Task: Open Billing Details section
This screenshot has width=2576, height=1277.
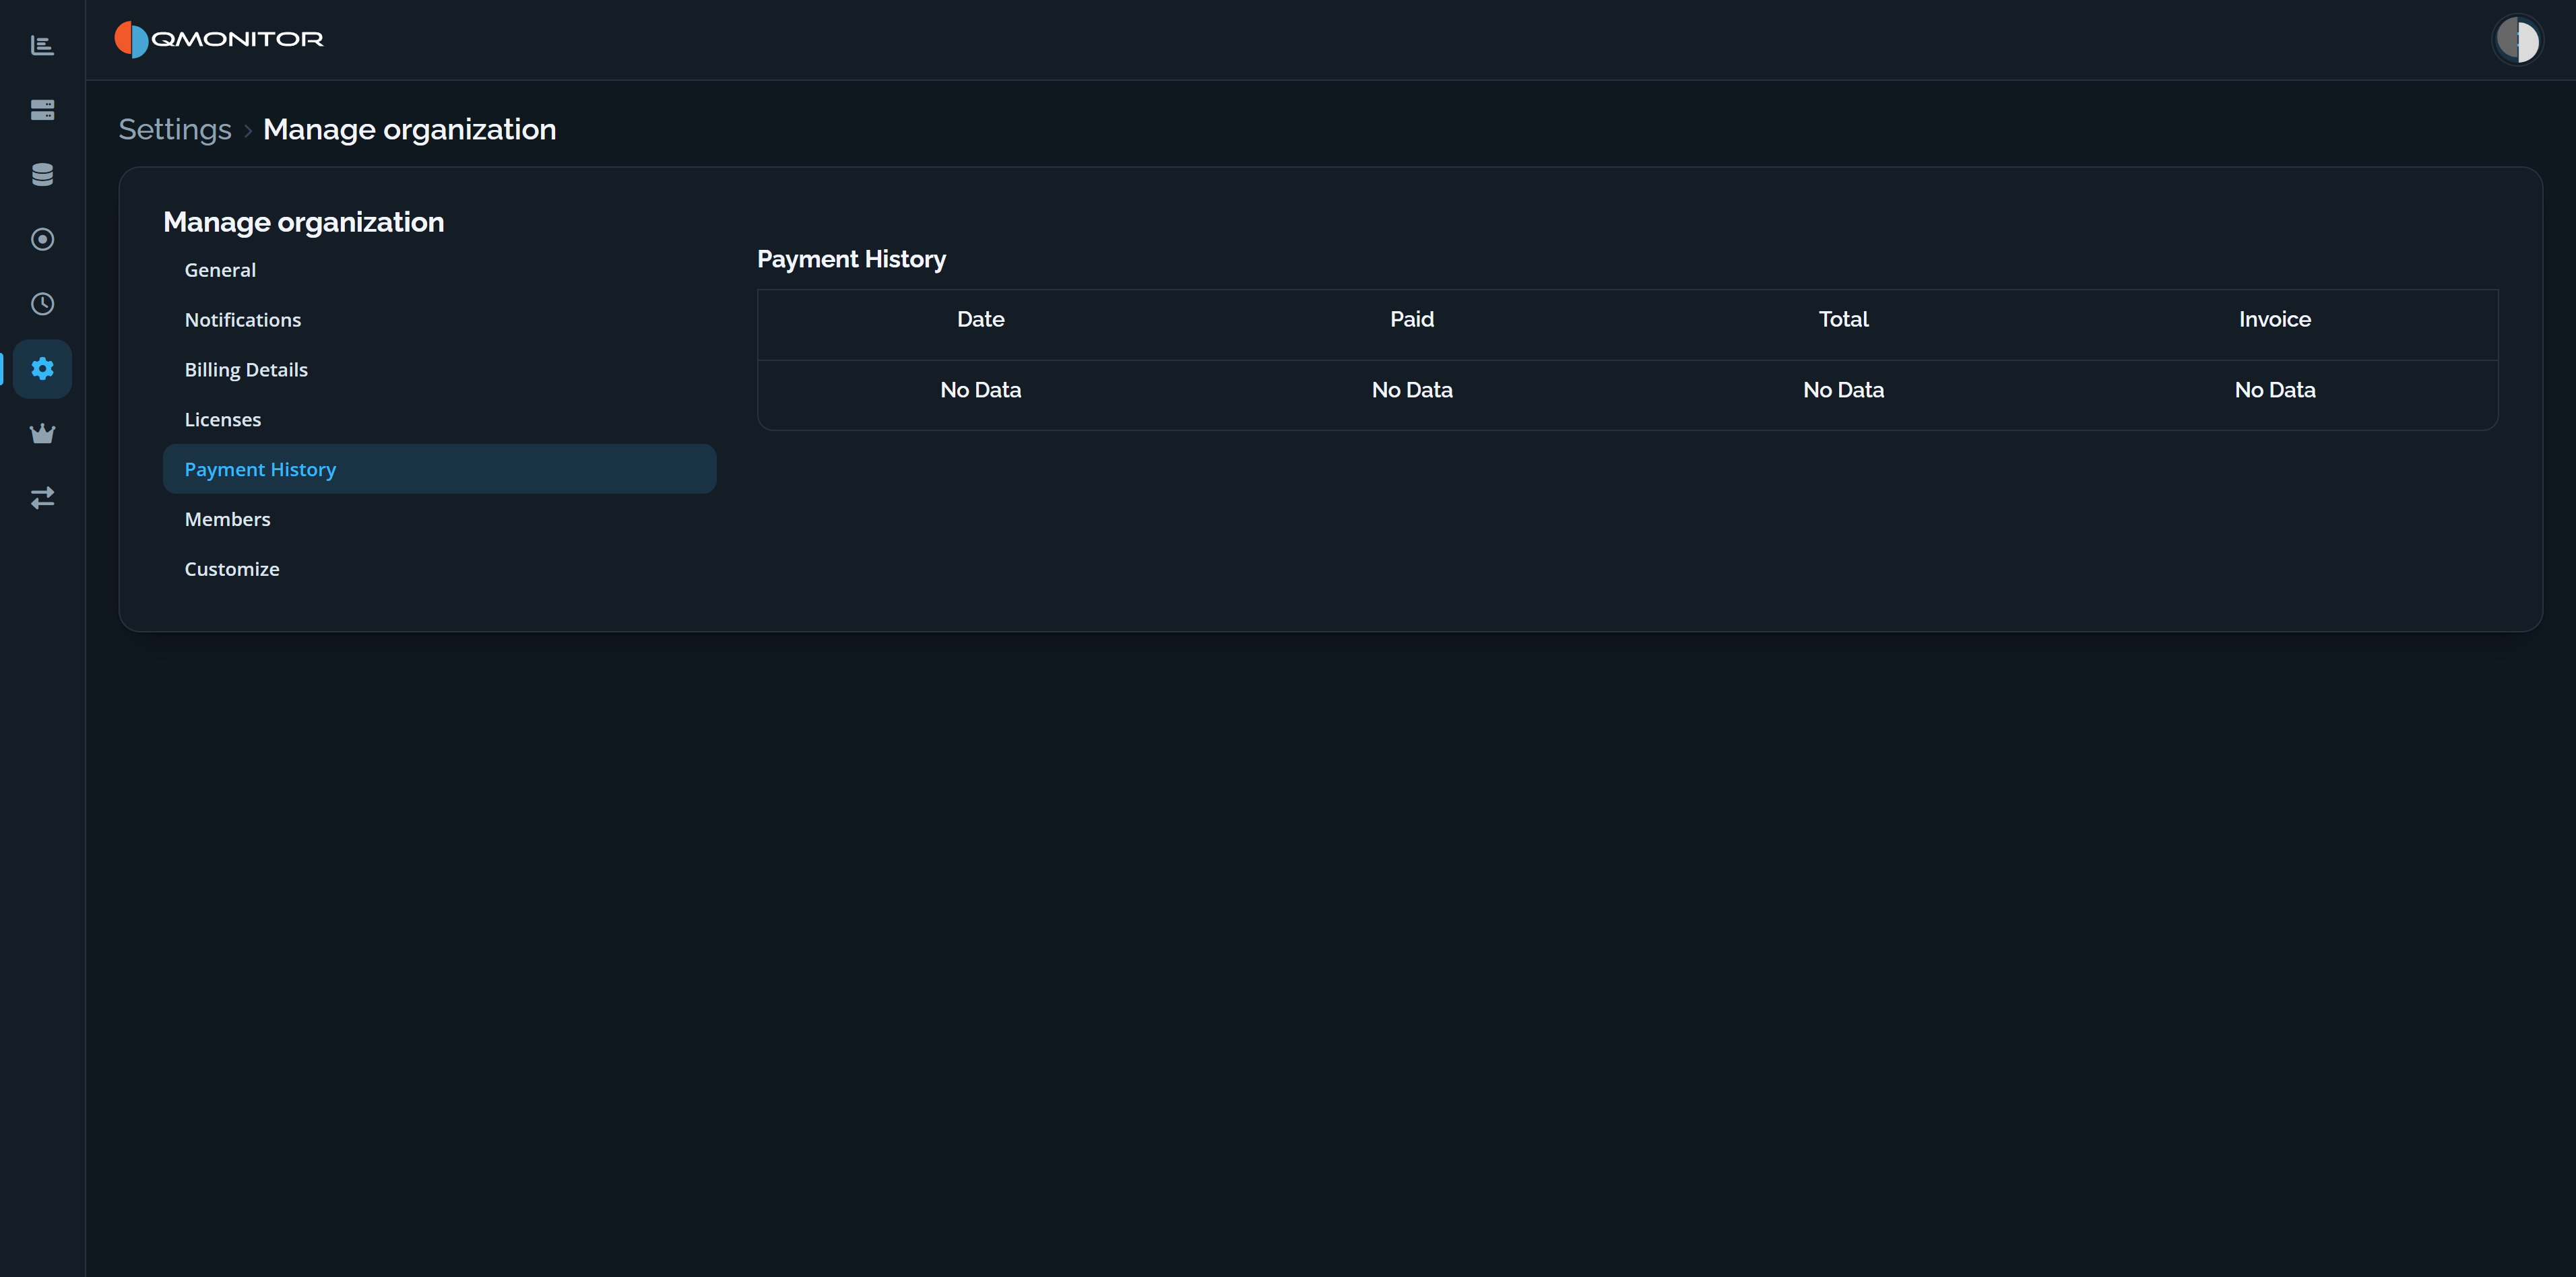Action: tap(439, 370)
